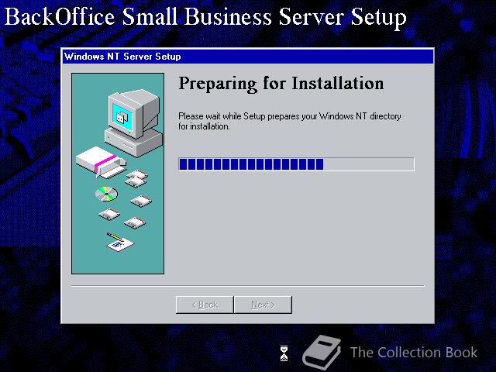Screen dimensions: 496x372
Task: Click the white software box with magenta stripe
Action: click(x=101, y=161)
